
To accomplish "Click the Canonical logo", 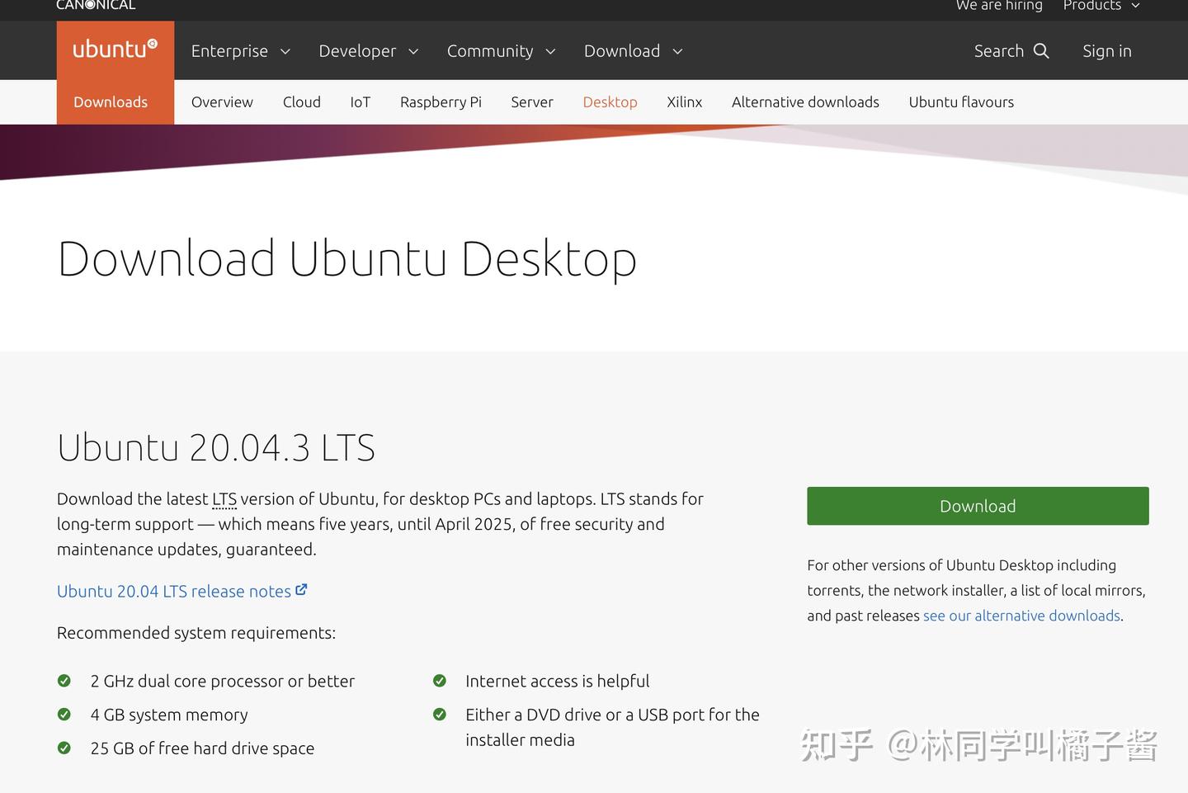I will click(95, 5).
